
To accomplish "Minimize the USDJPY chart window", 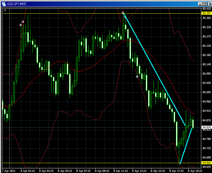I will (200, 4).
